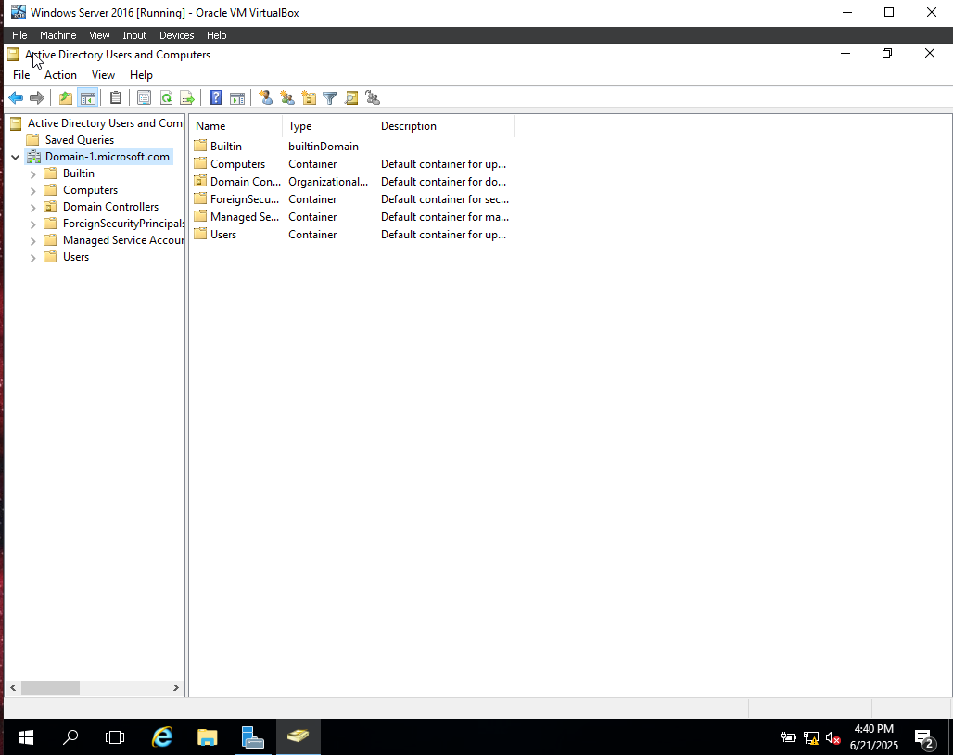
Task: Open Server Manager from the taskbar
Action: click(x=252, y=737)
